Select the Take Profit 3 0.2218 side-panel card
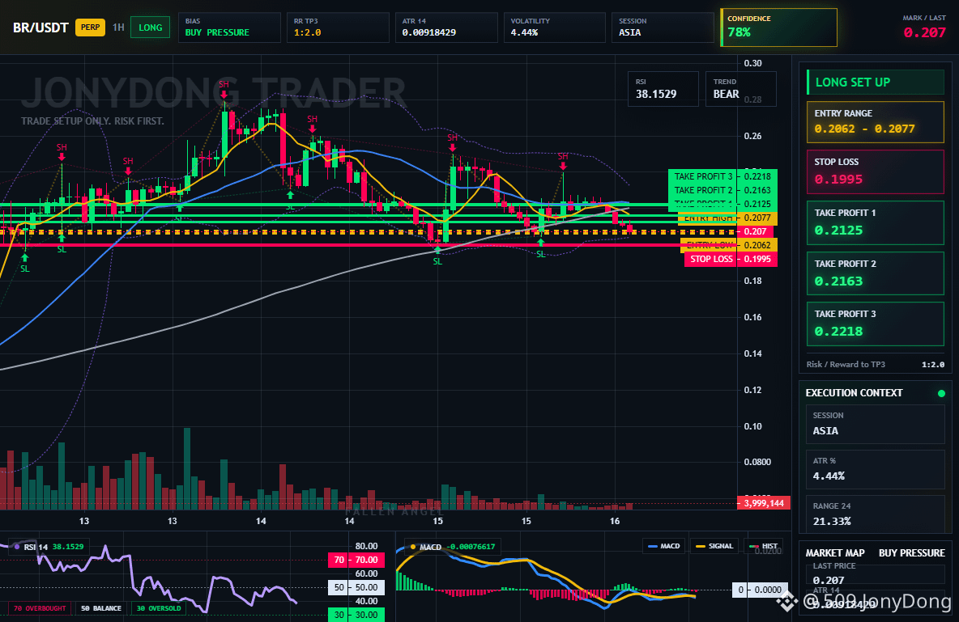 [x=876, y=324]
